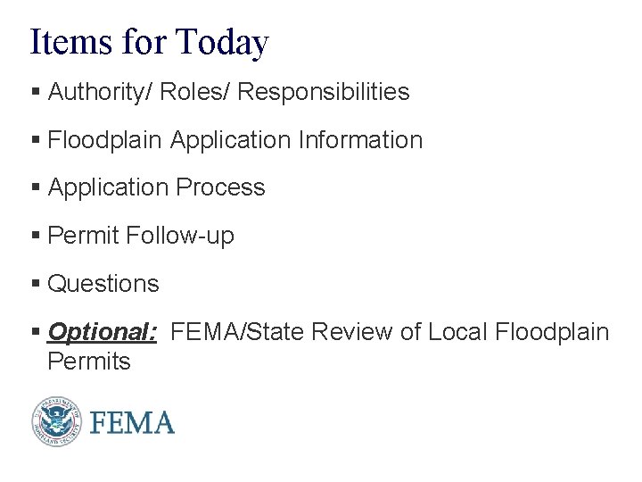Click the bullet marker before Questions
The height and width of the screenshot is (482, 642).
coord(37,285)
